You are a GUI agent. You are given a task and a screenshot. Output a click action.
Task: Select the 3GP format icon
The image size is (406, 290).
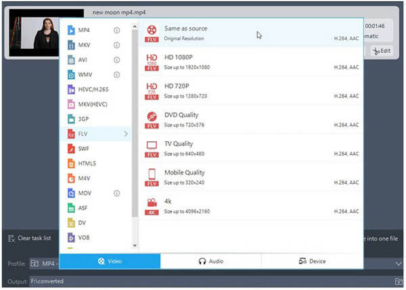pyautogui.click(x=71, y=119)
